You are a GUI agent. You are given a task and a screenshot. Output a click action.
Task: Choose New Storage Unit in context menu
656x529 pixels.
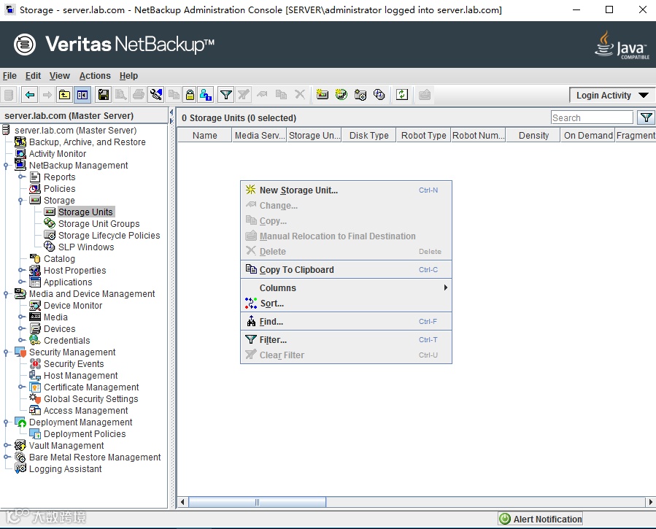(x=346, y=190)
